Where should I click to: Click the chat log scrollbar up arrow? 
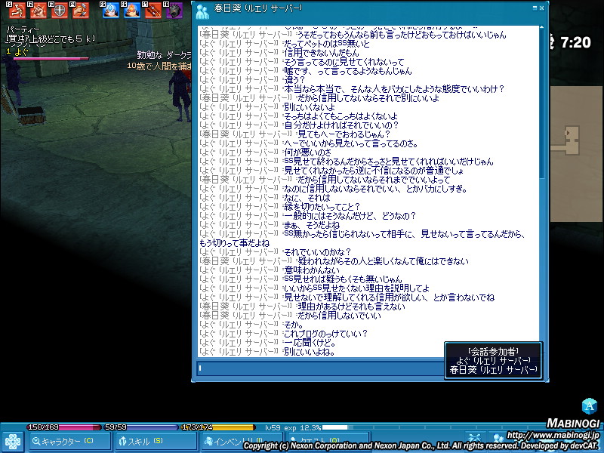(541, 28)
